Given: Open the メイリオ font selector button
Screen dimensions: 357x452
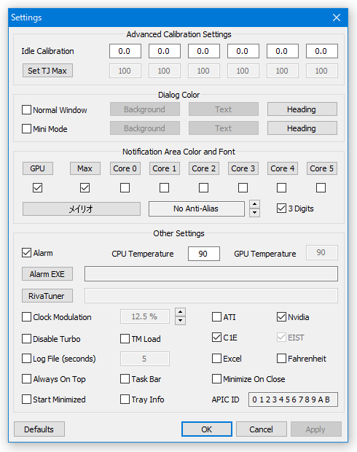Looking at the screenshot, I should [82, 209].
